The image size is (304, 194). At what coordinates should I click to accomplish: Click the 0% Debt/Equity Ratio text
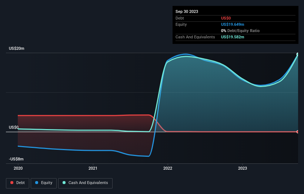240,31
